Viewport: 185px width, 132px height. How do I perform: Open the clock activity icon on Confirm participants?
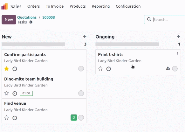(15, 69)
